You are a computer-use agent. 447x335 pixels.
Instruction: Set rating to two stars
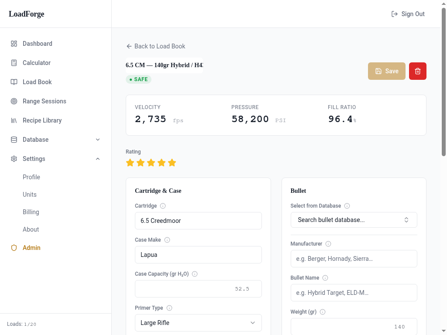(141, 163)
